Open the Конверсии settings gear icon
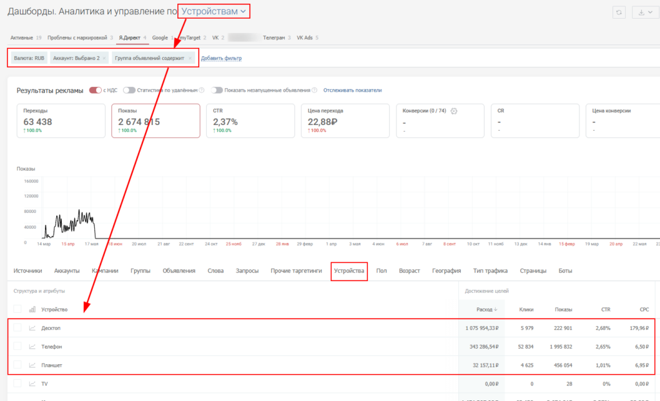 pos(454,111)
